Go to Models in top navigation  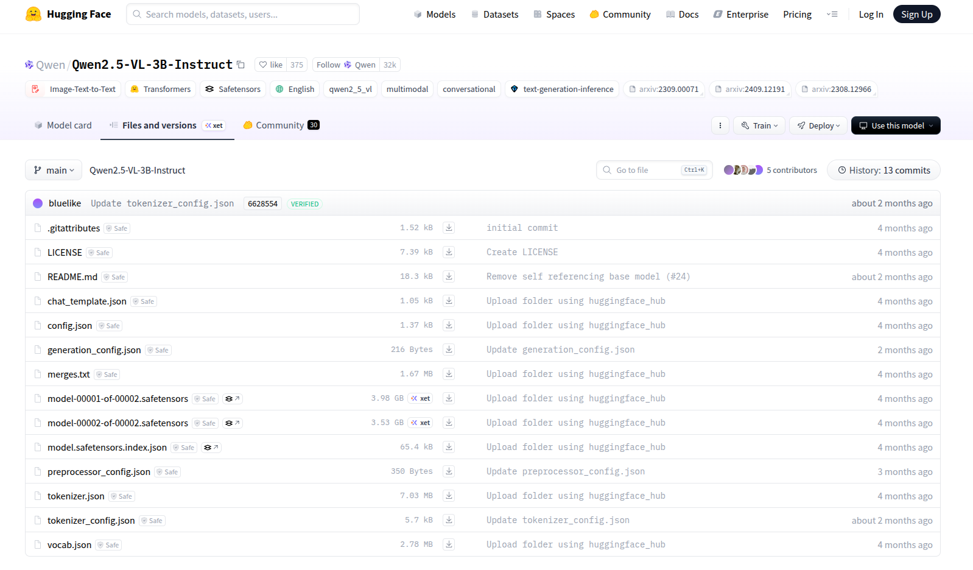click(x=435, y=14)
